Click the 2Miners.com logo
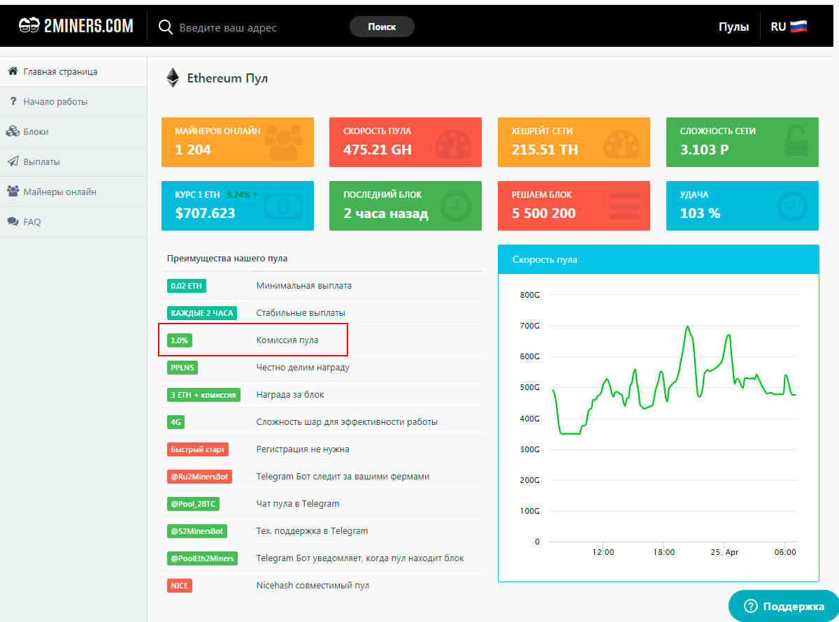The height and width of the screenshot is (622, 839). click(x=76, y=27)
